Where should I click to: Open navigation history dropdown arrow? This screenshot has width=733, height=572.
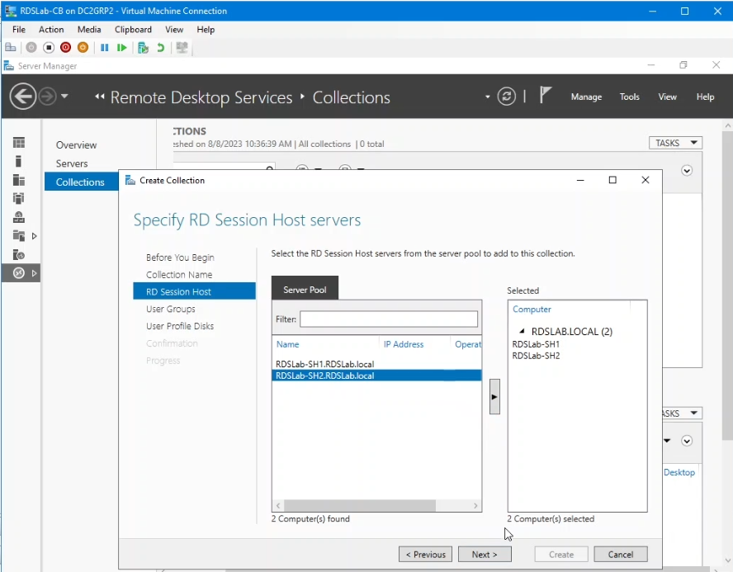pyautogui.click(x=64, y=97)
